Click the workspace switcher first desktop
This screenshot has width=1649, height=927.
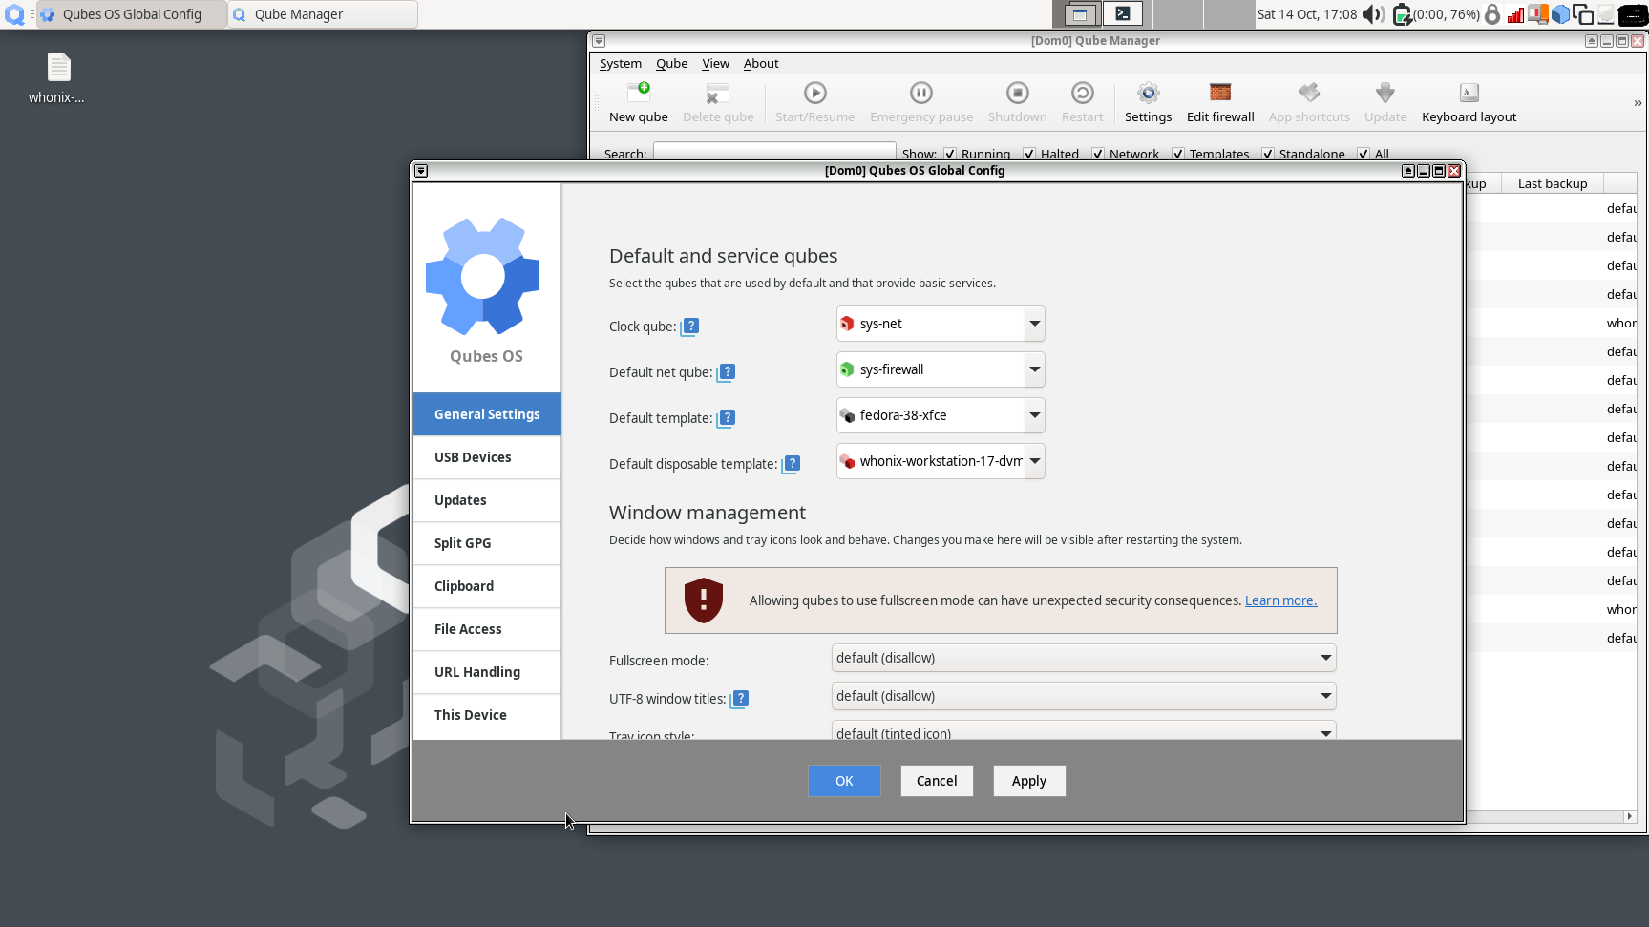tap(1077, 14)
